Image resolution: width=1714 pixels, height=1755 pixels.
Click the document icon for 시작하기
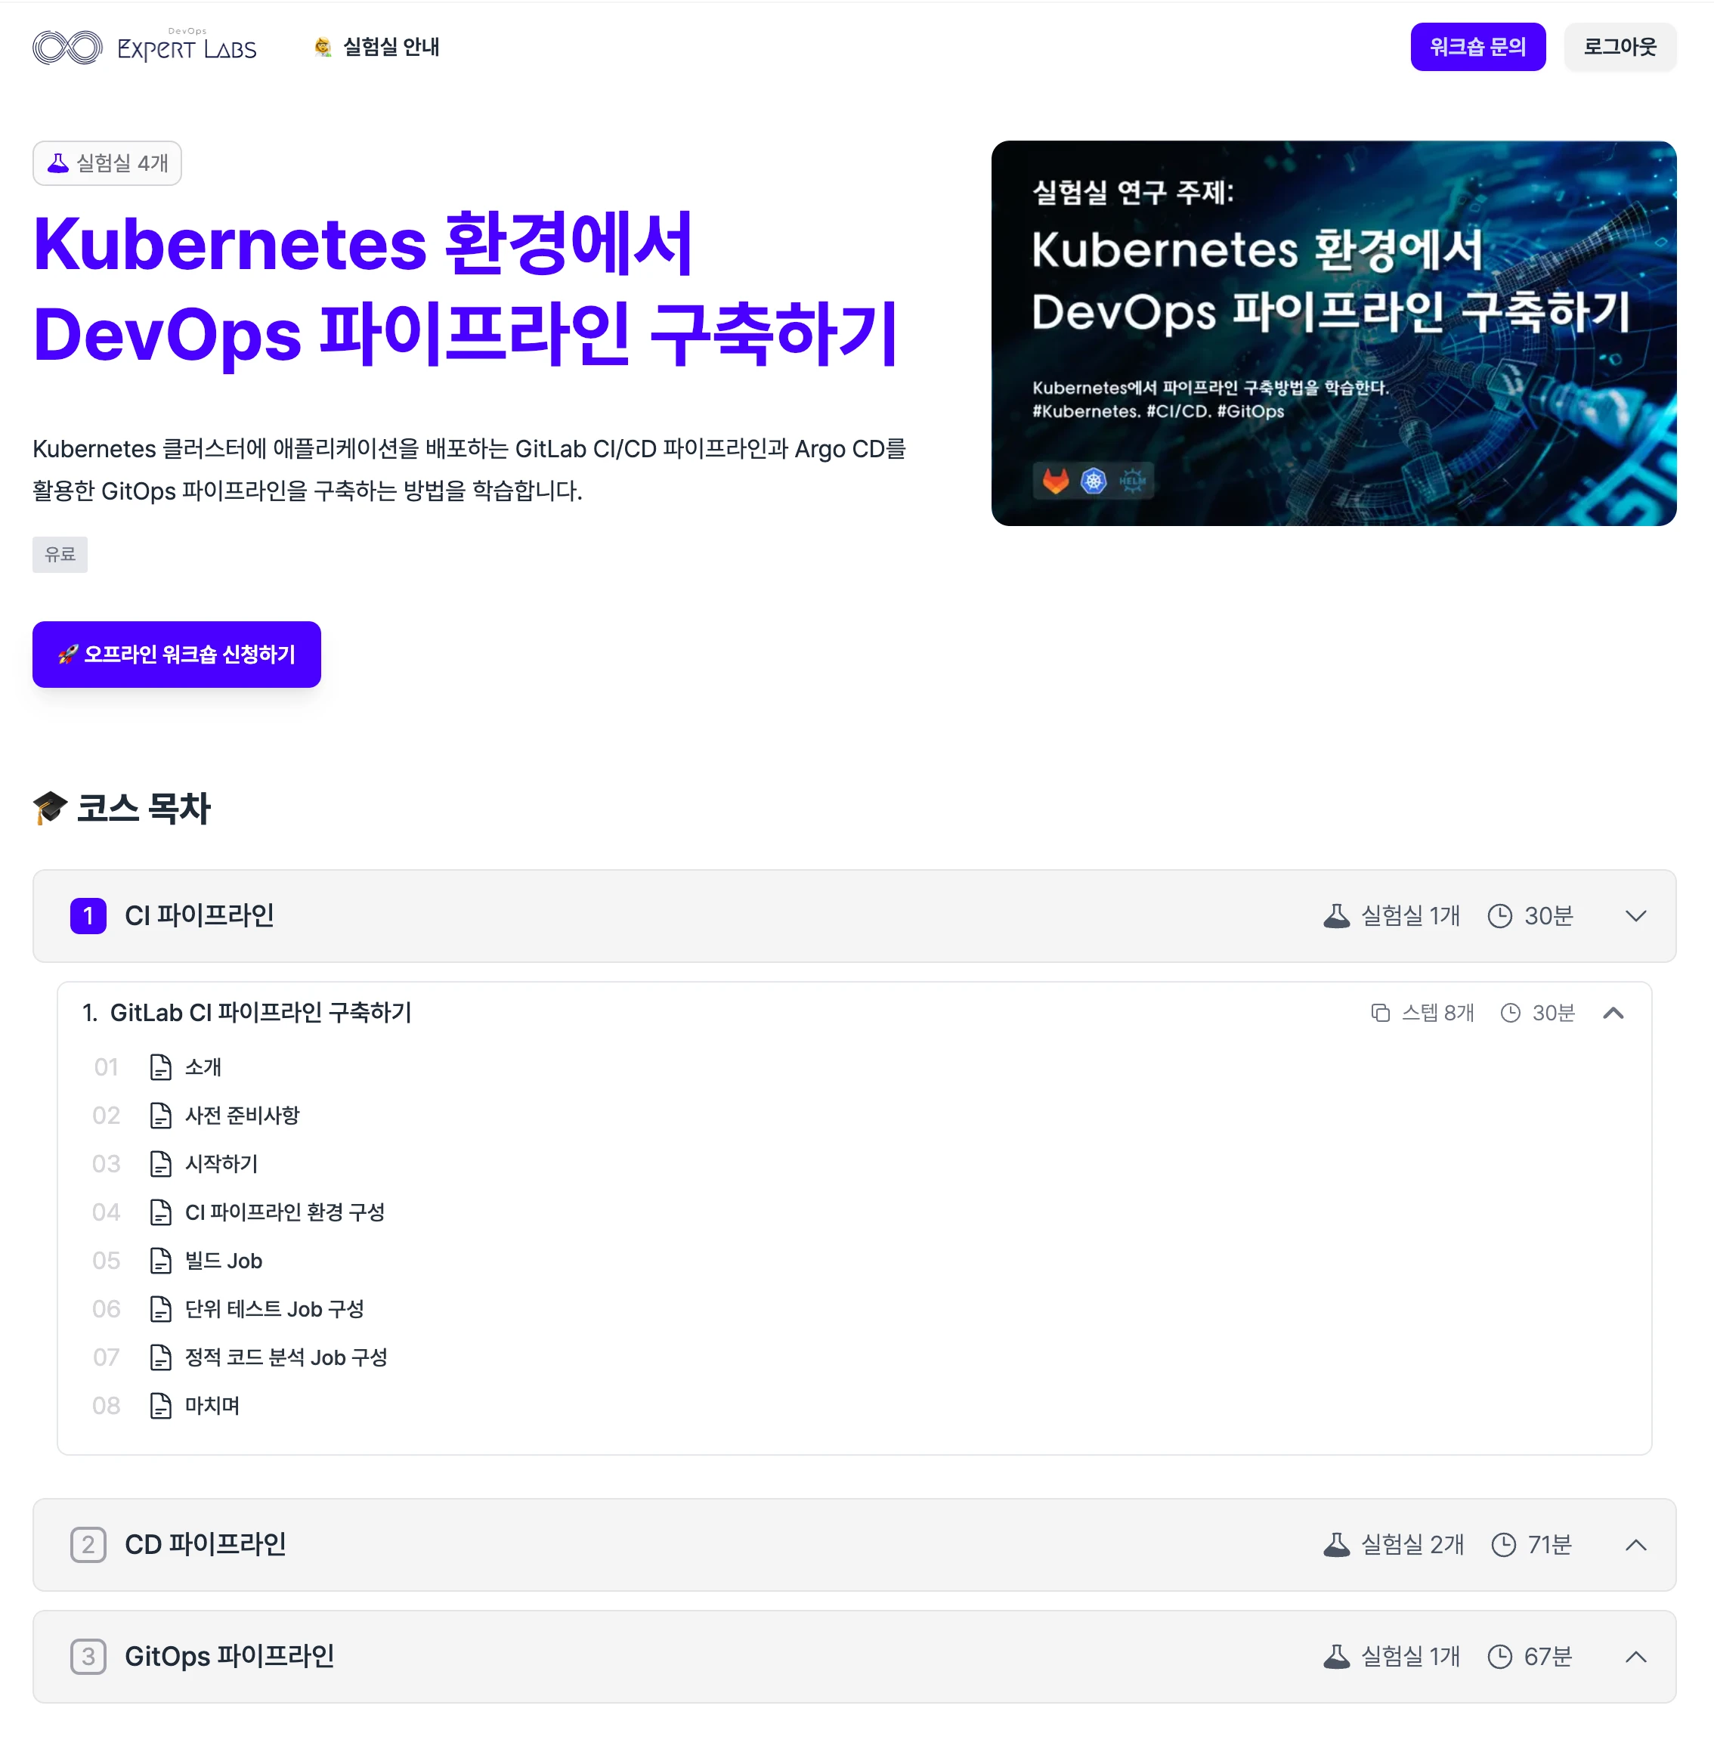(160, 1164)
